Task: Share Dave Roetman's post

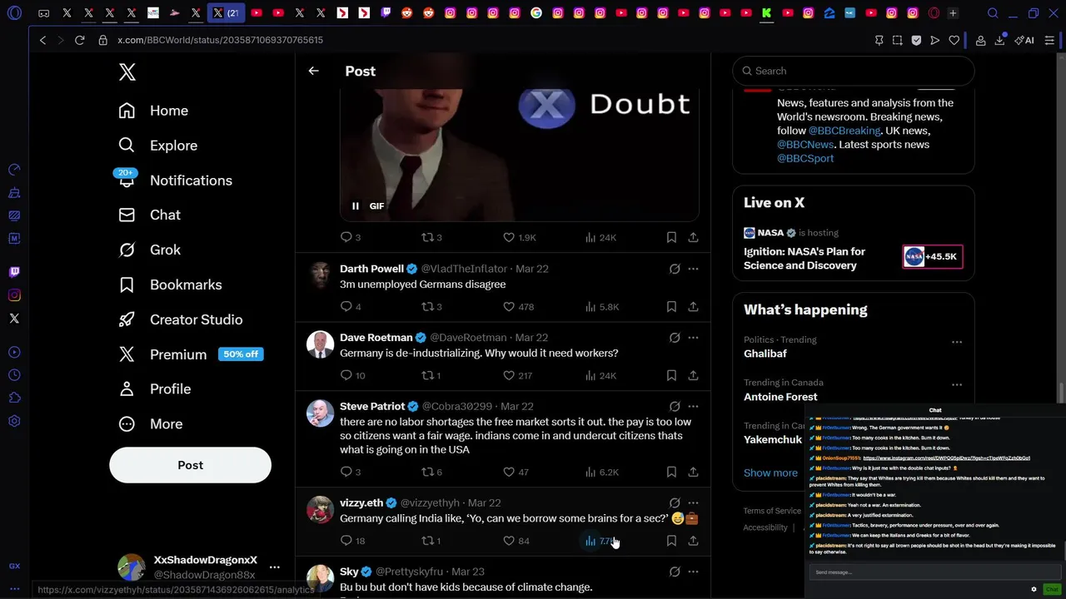Action: click(x=693, y=376)
